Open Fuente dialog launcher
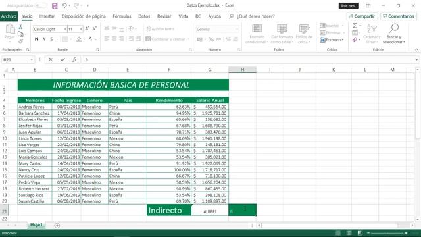This screenshot has height=237, width=421. 97,50
